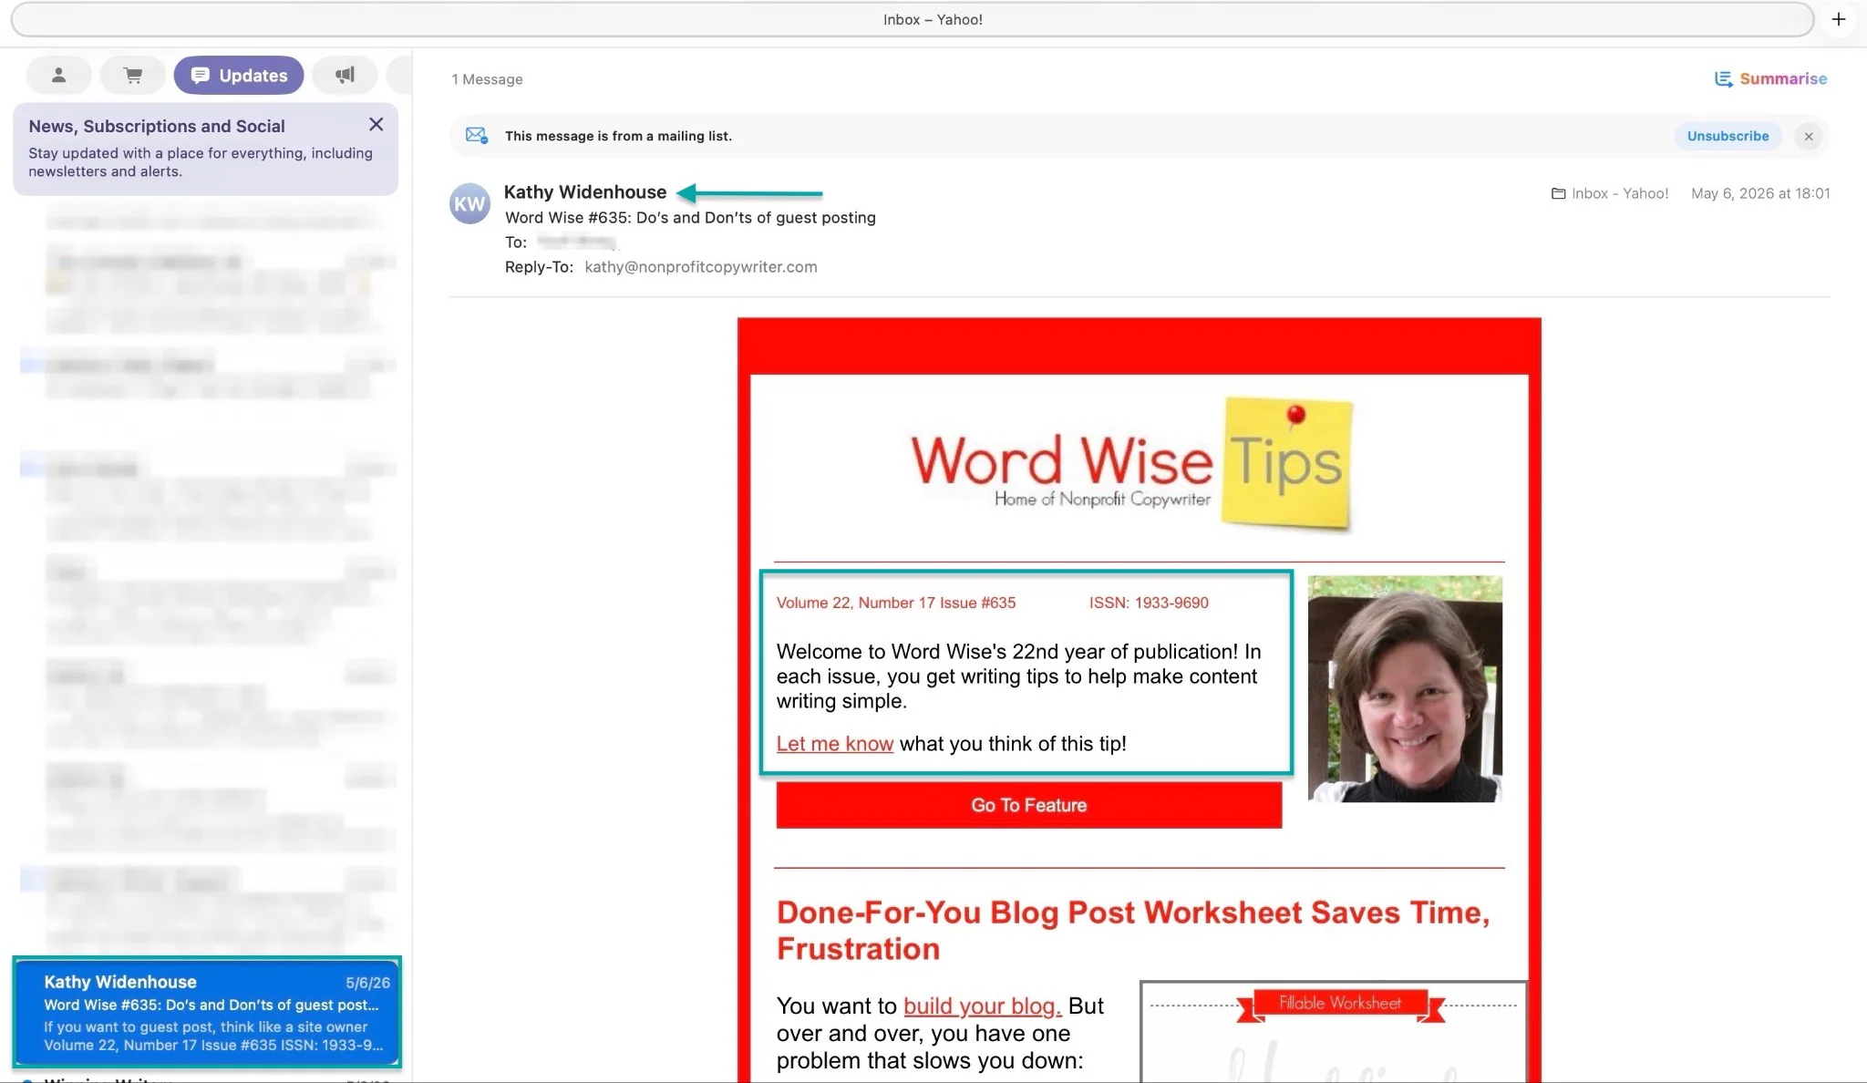Click subject line Word Wise #635
The image size is (1867, 1083).
690,218
